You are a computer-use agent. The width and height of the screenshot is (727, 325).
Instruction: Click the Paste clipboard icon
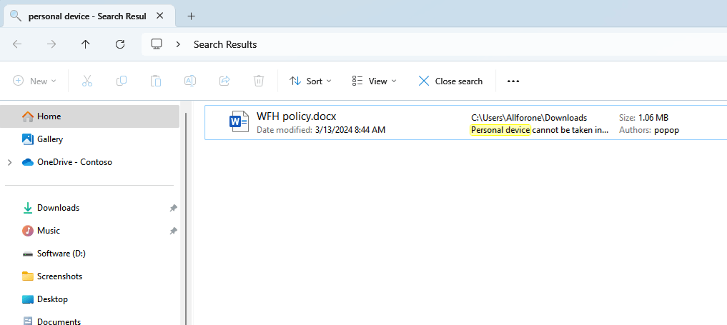(x=156, y=81)
